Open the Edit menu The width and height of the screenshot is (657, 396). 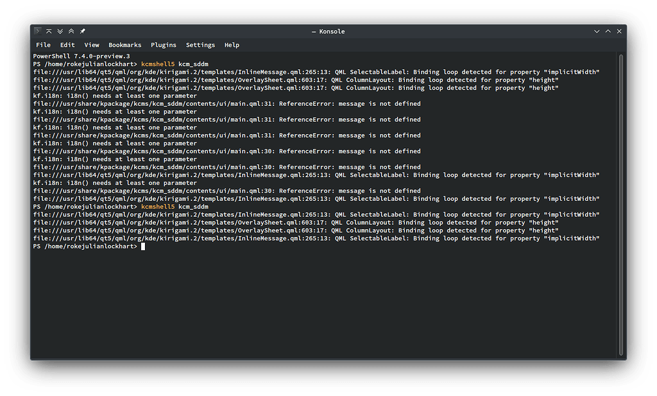tap(67, 45)
